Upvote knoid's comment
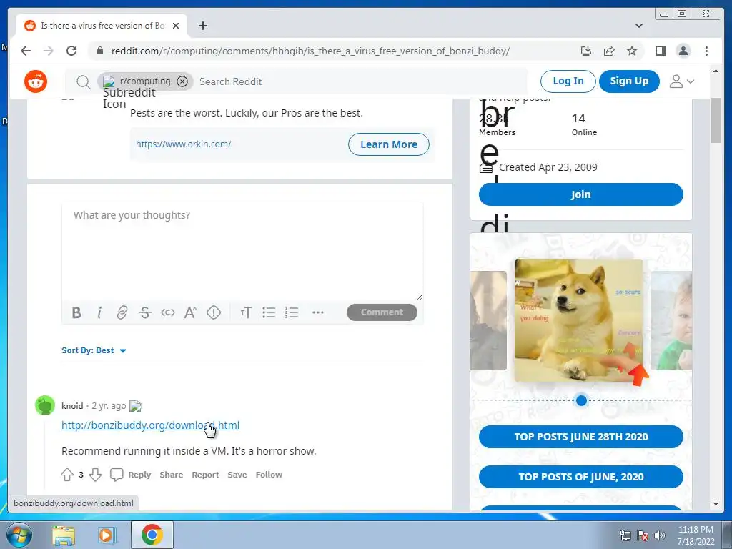 tap(66, 475)
